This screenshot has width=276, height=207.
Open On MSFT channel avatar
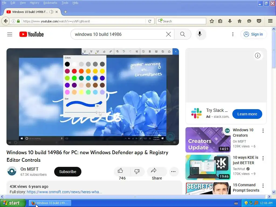(x=12, y=171)
